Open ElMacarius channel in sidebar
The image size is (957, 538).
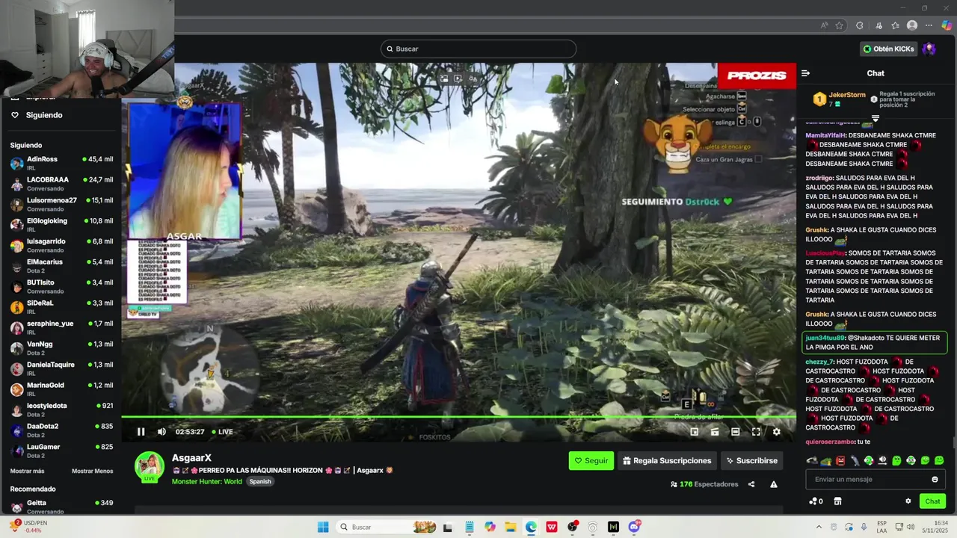pos(61,266)
